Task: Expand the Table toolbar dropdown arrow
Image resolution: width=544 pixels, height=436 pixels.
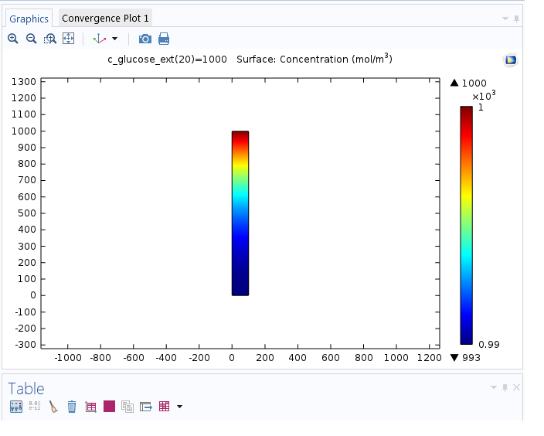Action: pyautogui.click(x=180, y=407)
